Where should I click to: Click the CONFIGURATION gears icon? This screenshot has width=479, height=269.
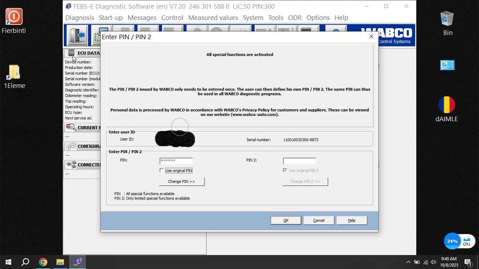pyautogui.click(x=71, y=146)
